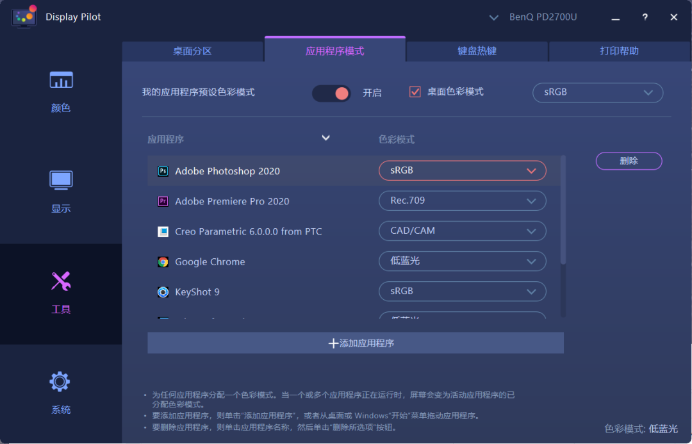This screenshot has height=444, width=692.
Task: Uncheck the 桌面色彩模式 checkbox
Action: tap(415, 90)
